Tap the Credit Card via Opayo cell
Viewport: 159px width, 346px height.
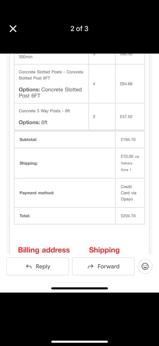[x=130, y=193]
